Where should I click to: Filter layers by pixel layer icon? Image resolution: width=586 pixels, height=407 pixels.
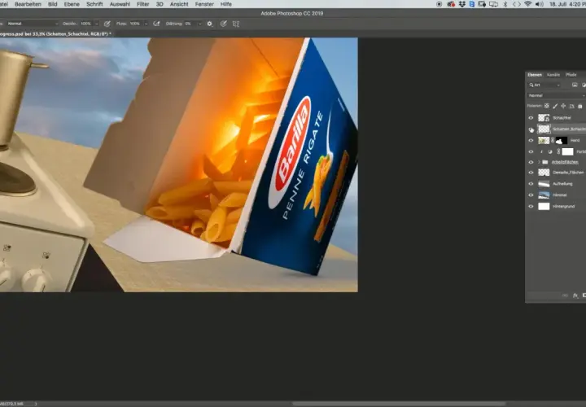575,85
